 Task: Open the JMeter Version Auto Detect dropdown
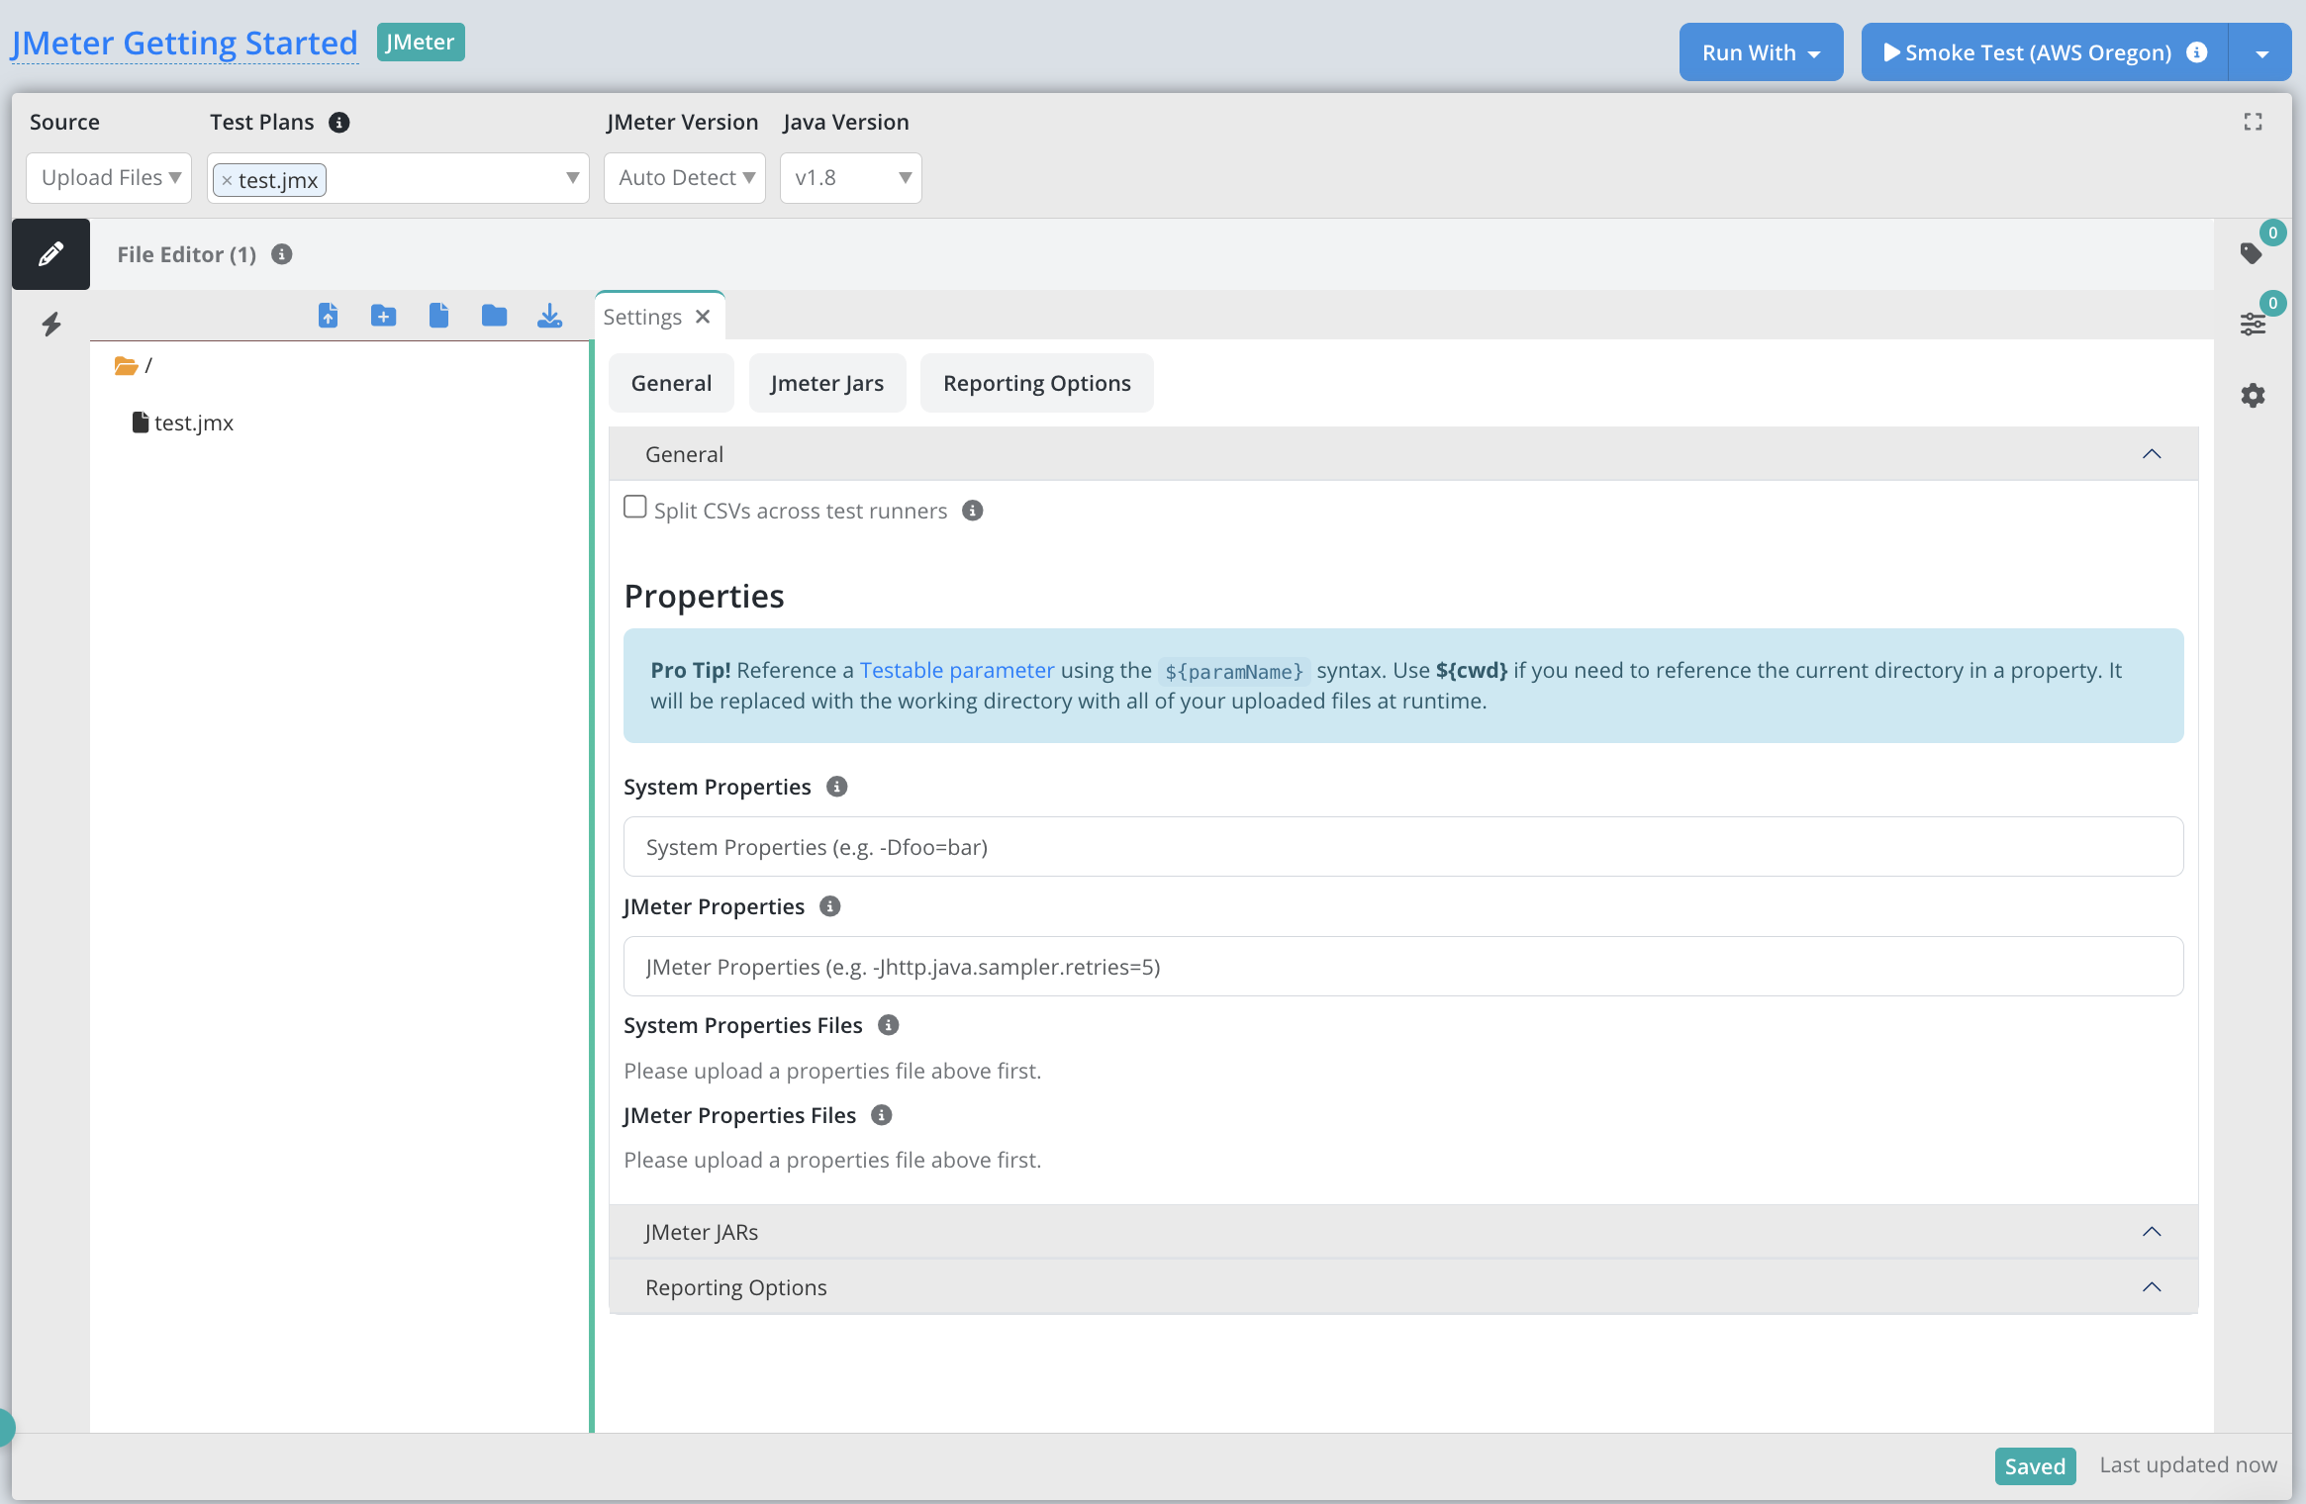(685, 178)
